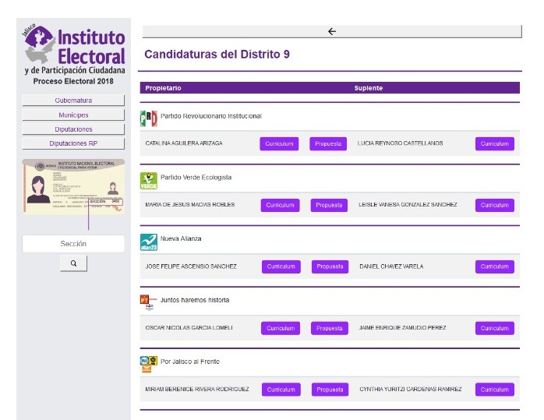Click the Nueva Alianza party logo

(148, 242)
